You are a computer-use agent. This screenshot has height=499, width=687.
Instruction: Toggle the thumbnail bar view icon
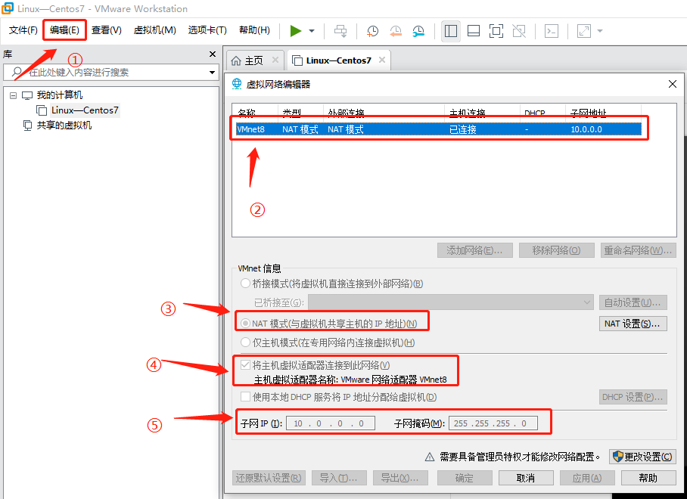pos(474,31)
